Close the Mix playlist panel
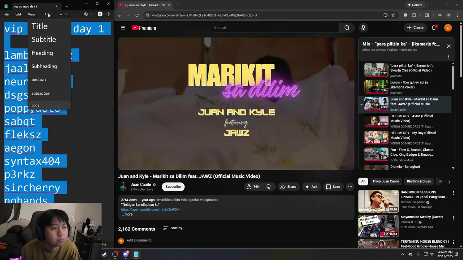This screenshot has width=463, height=260. click(449, 46)
